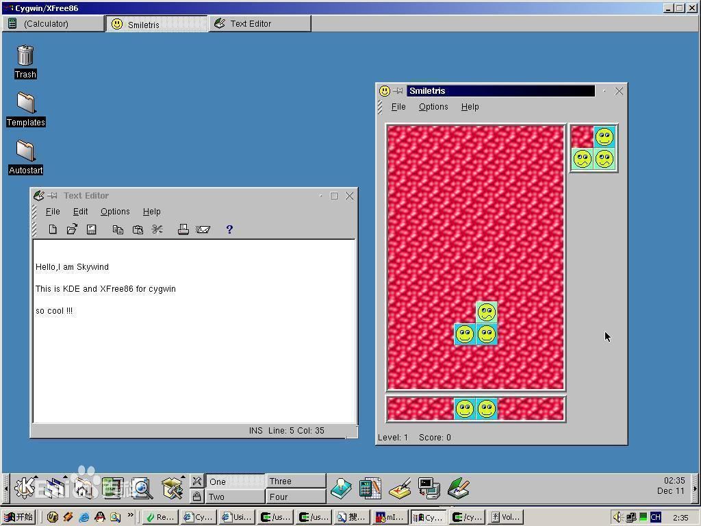Screen dimensions: 701x526
Task: Toggle the sticky pin on Text Editor window
Action: [52, 195]
